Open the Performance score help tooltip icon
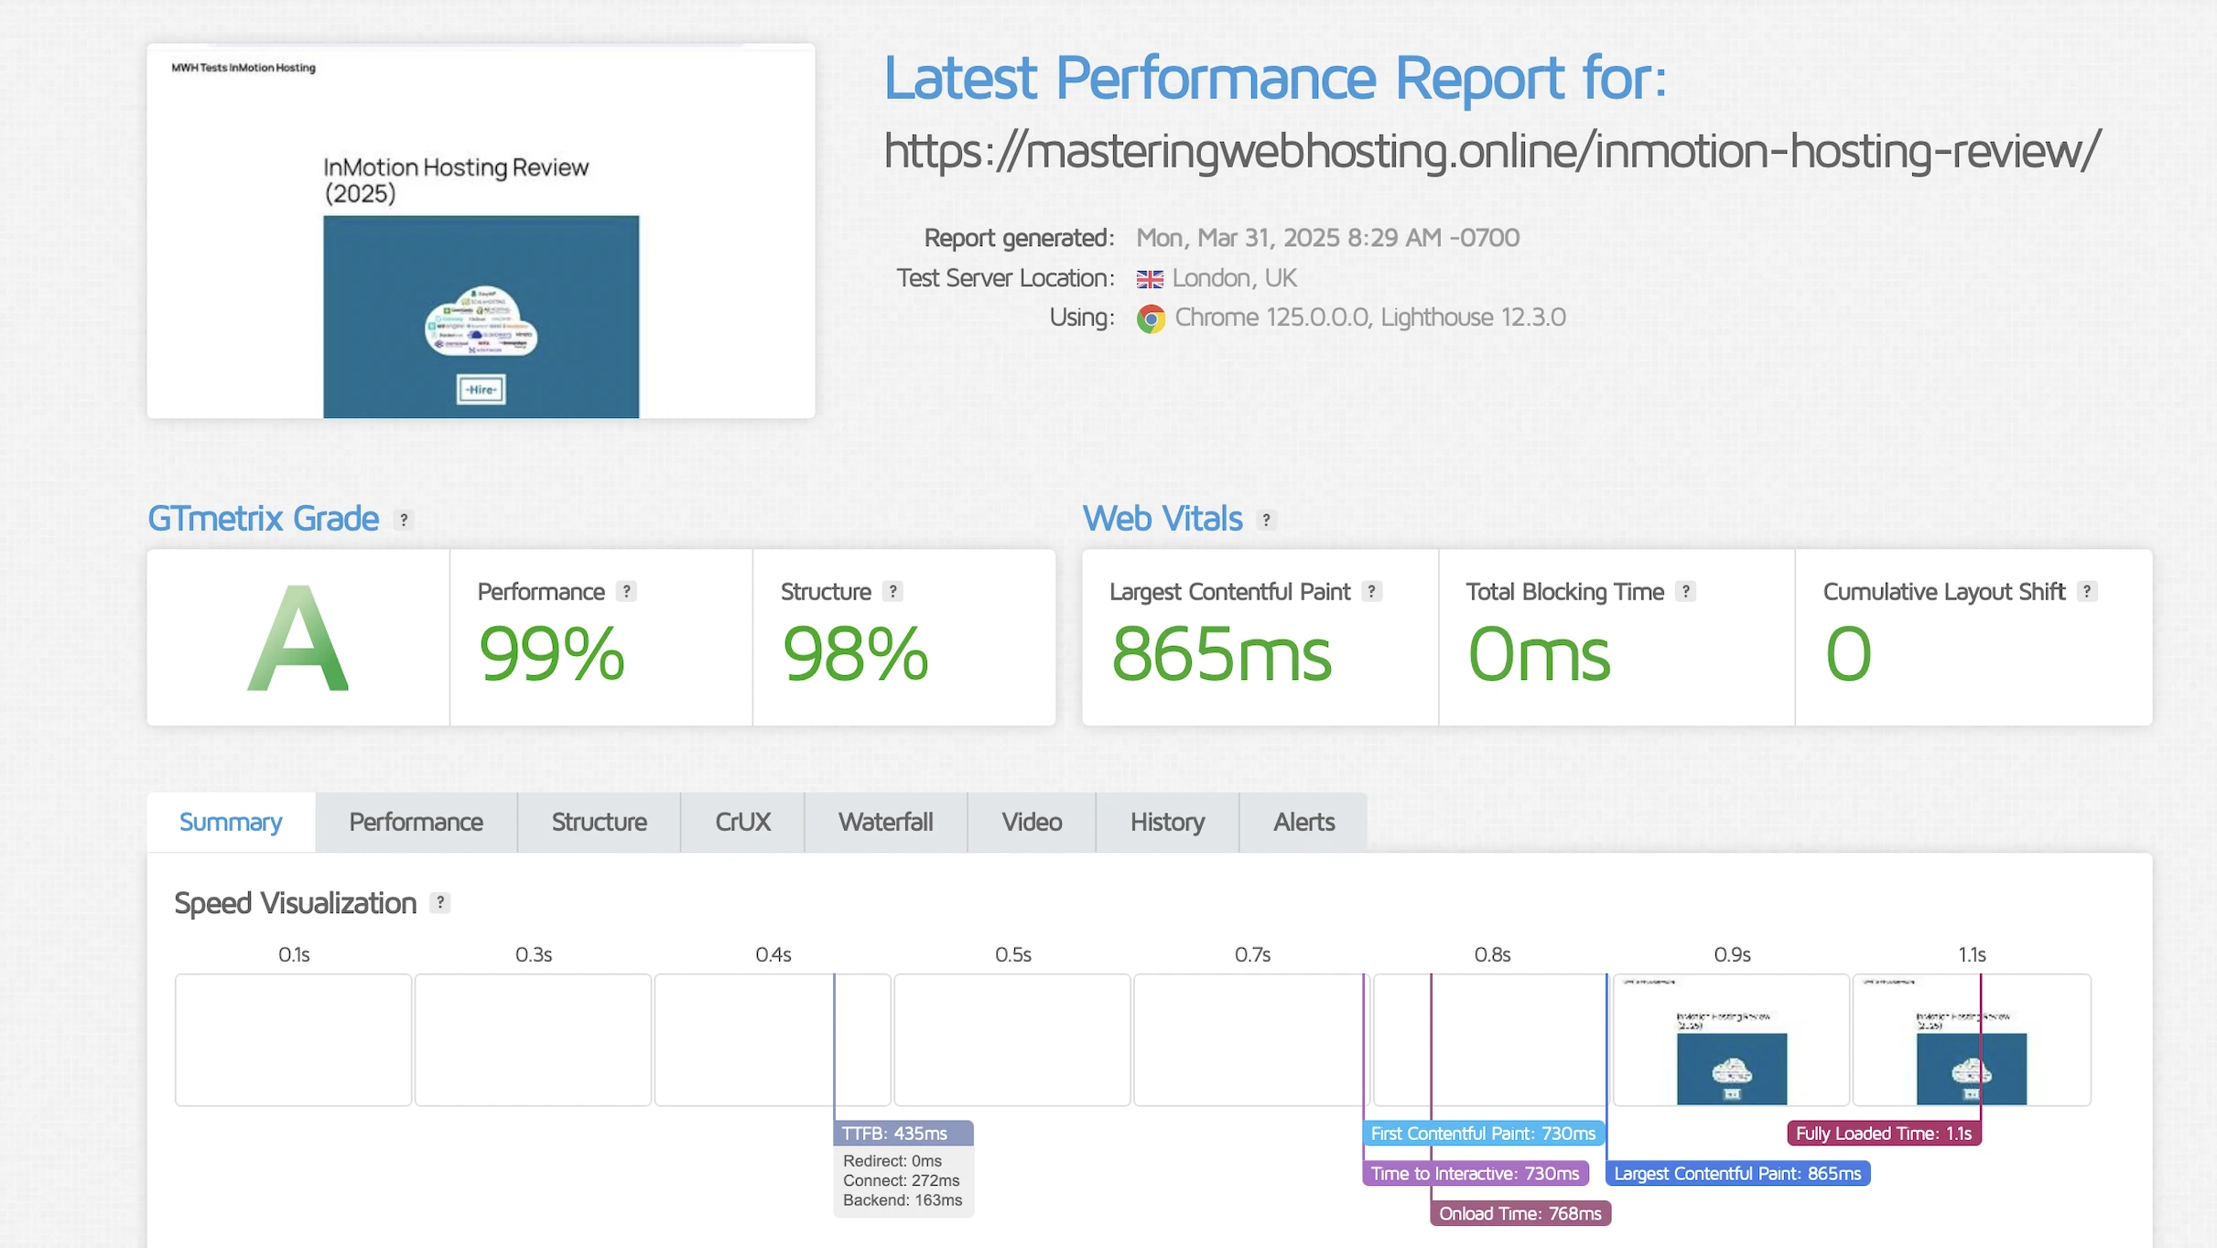 click(626, 592)
